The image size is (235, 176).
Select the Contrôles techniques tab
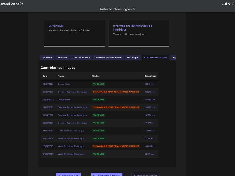pos(156,57)
